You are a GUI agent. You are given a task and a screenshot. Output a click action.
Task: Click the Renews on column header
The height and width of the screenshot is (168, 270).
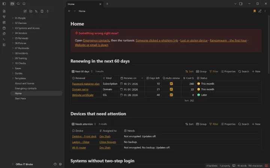point(132,78)
